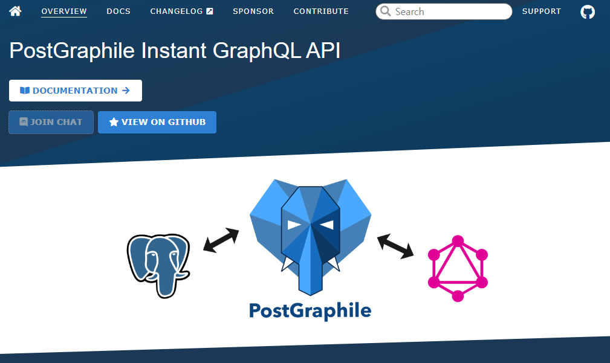Click the pink GraphQL logo

click(x=458, y=269)
